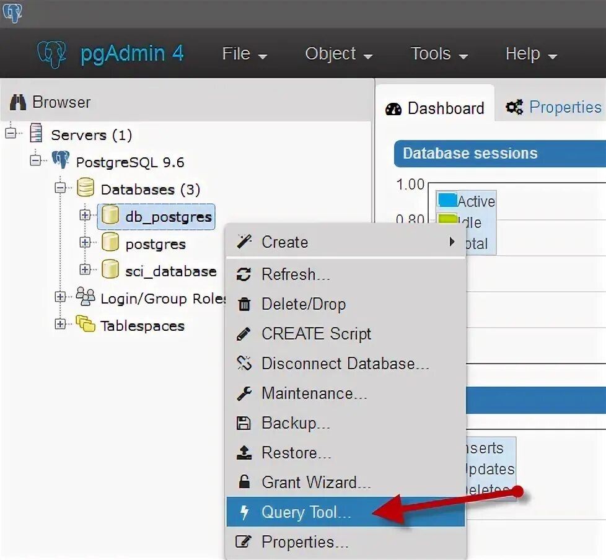This screenshot has height=560, width=606.
Task: Click the pgAdmin 4 elephant logo
Action: pos(51,54)
